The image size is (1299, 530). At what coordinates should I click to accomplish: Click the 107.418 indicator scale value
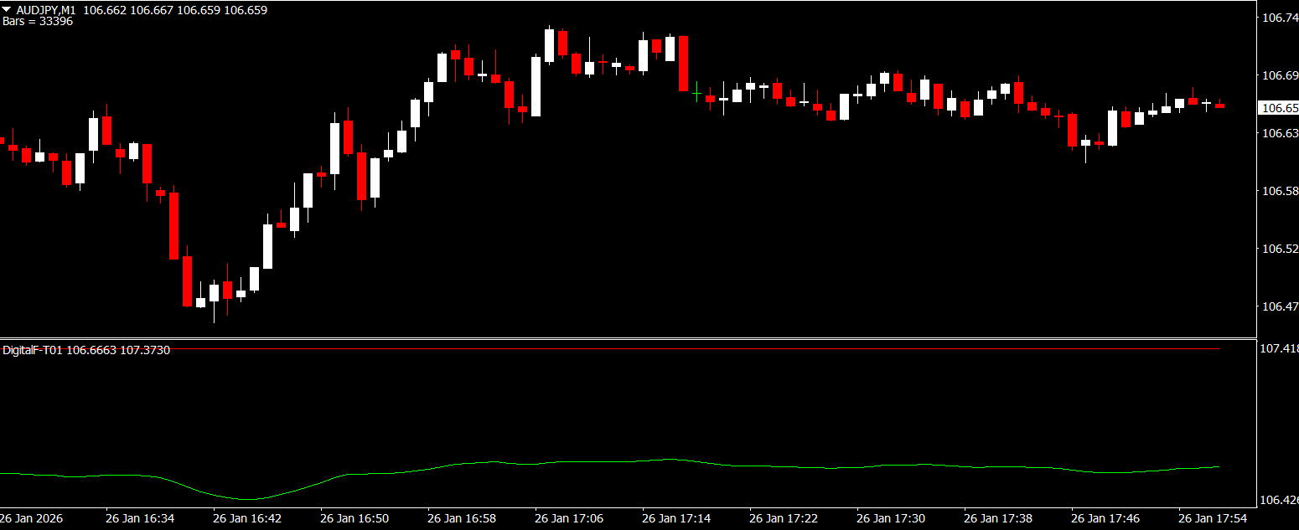1279,347
